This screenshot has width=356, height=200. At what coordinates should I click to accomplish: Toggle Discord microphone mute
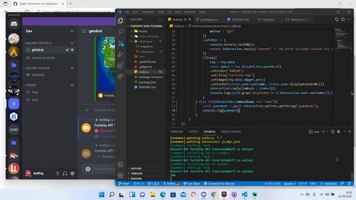pyautogui.click(x=57, y=173)
